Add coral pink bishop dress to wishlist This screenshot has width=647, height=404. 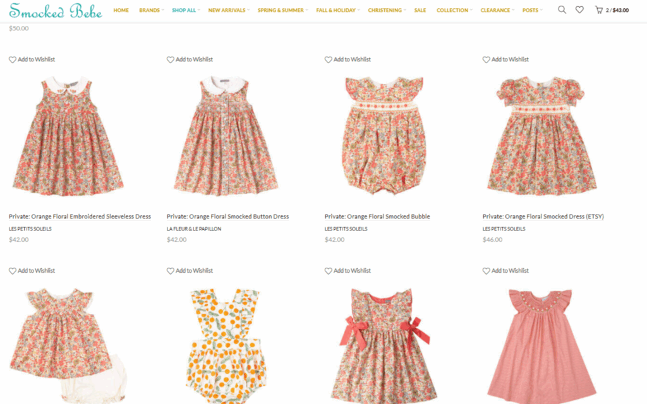coord(506,271)
